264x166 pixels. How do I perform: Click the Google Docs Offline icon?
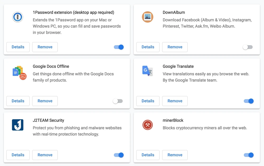pyautogui.click(x=19, y=72)
